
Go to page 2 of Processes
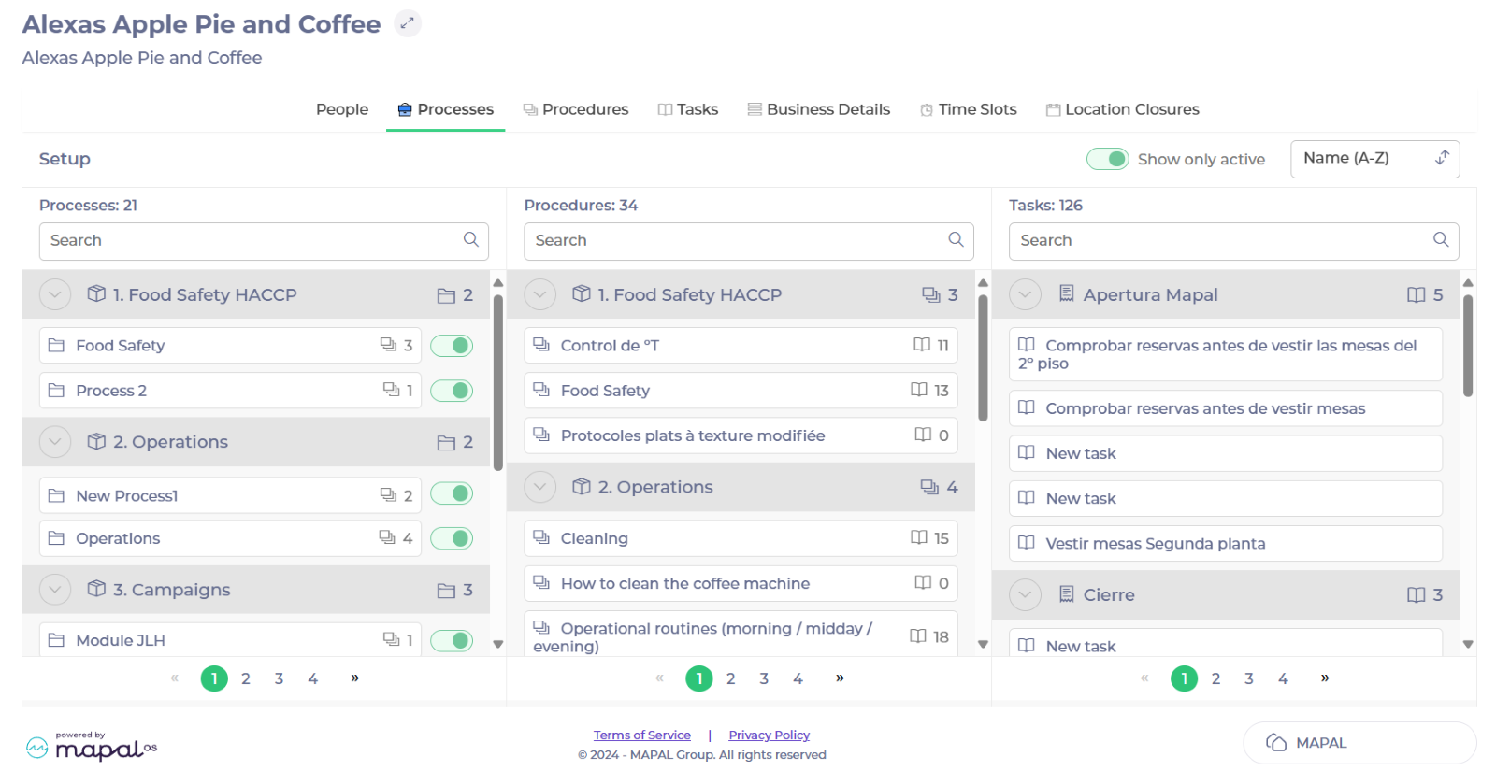pos(246,678)
